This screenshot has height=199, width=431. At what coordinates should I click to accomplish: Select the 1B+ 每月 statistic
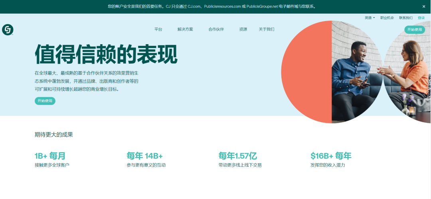[50, 156]
